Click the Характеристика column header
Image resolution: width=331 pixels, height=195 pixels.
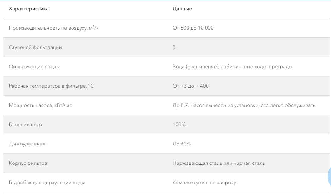coord(29,9)
